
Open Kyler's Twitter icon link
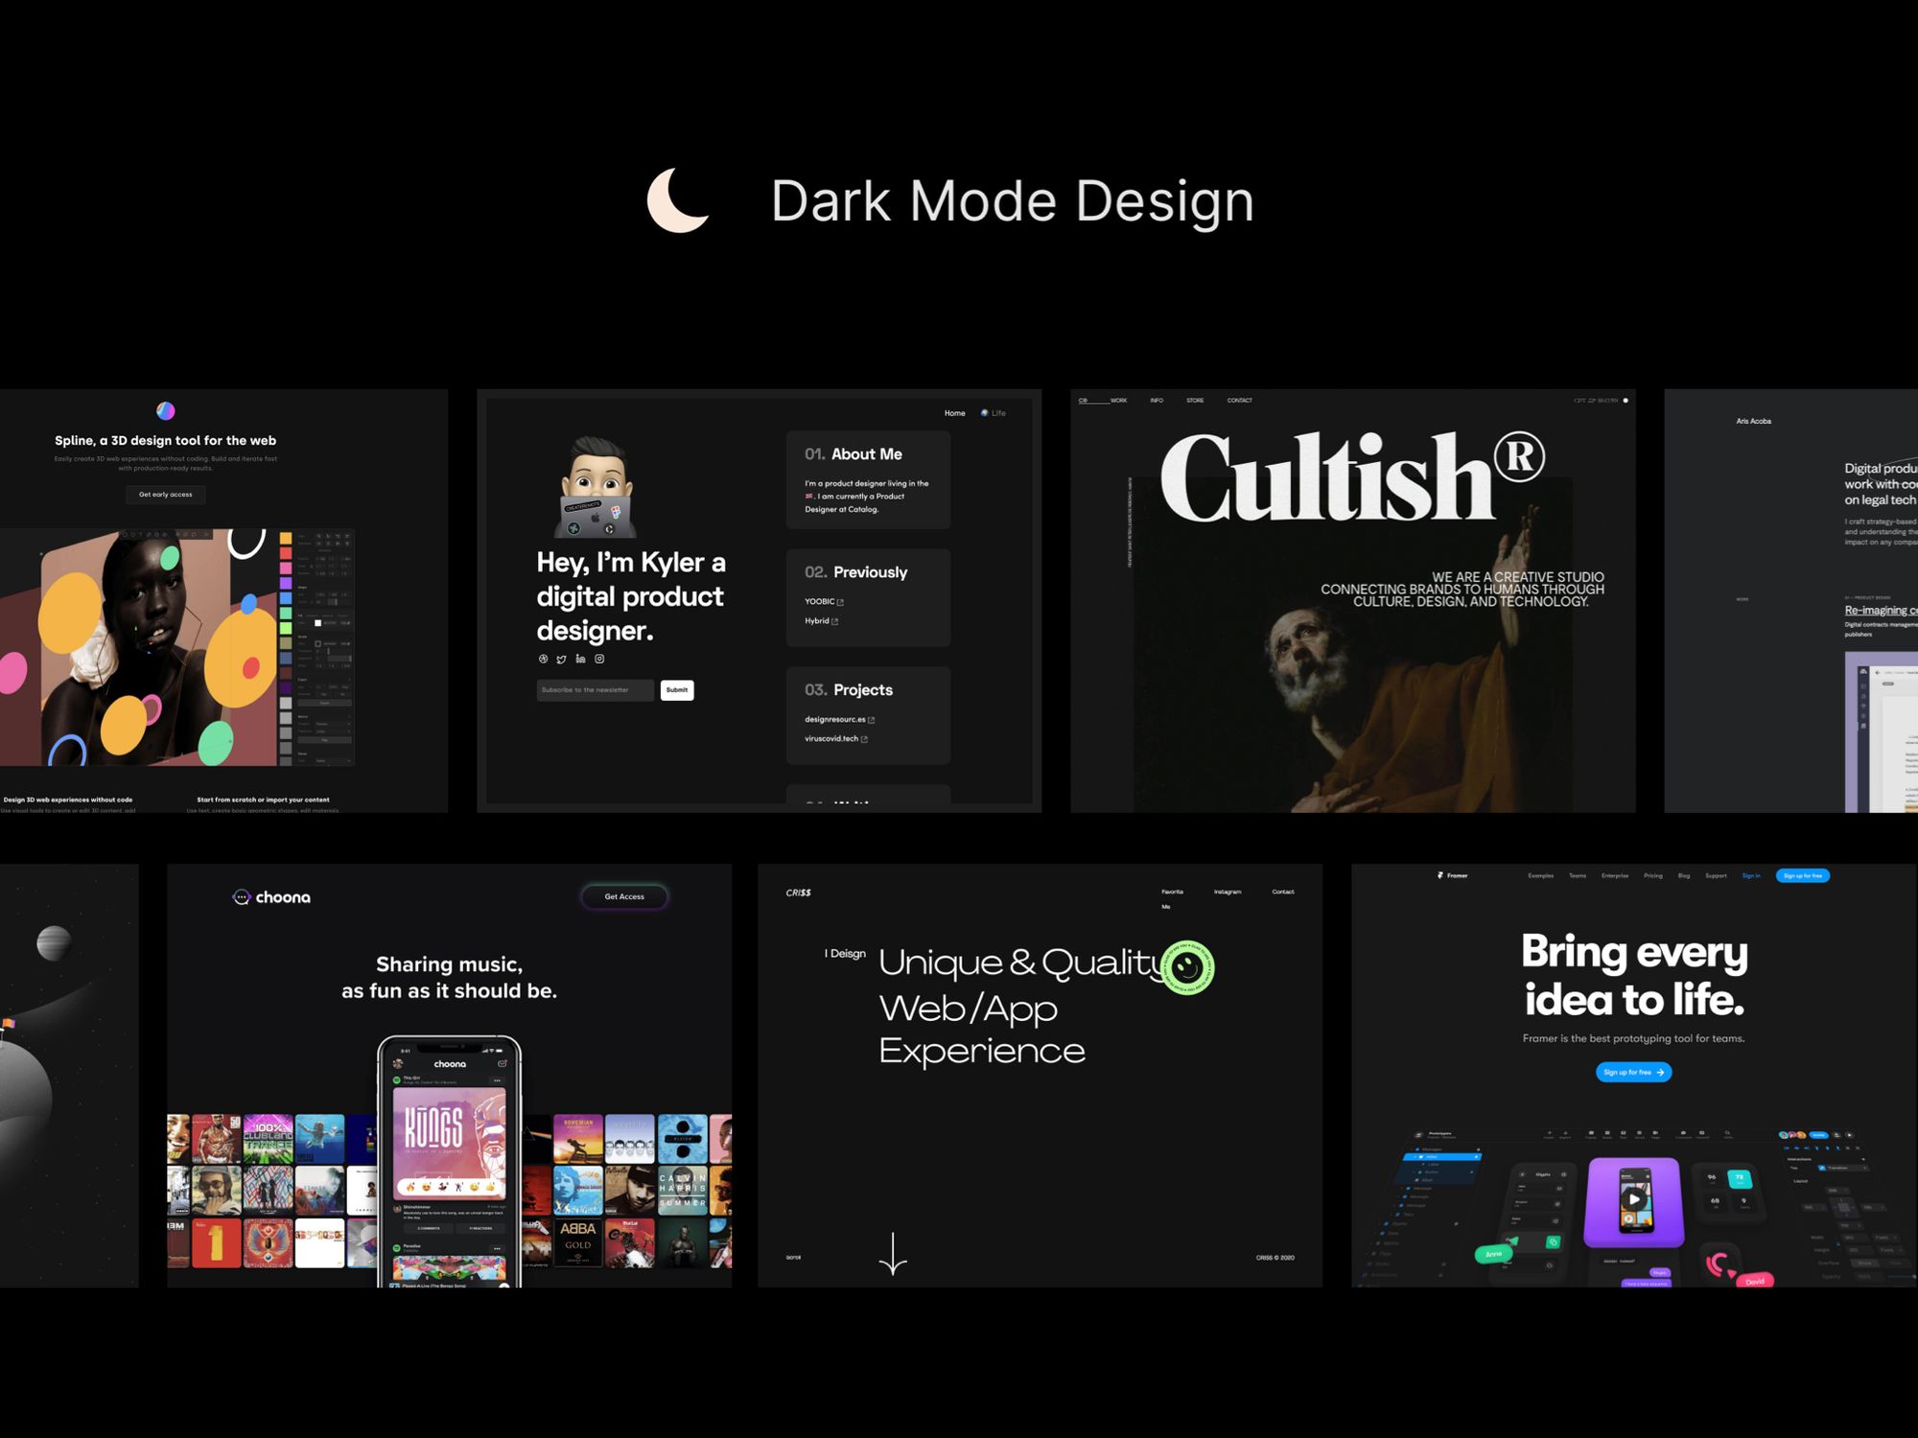click(x=562, y=660)
